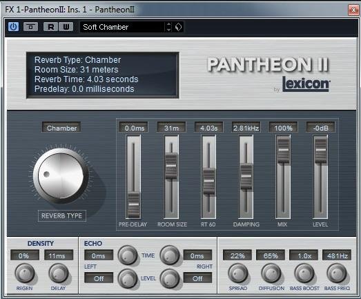The image size is (361, 299).
Task: Click the Pre-Delay slider handle
Action: [133, 204]
